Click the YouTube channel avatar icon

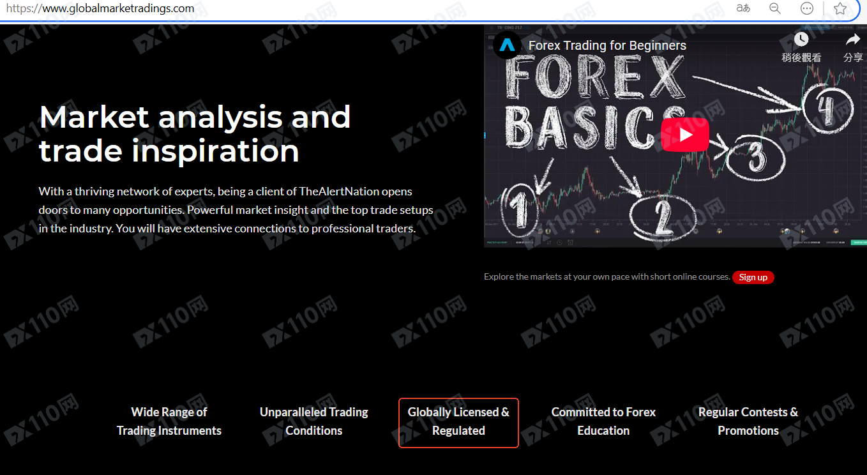pyautogui.click(x=507, y=45)
